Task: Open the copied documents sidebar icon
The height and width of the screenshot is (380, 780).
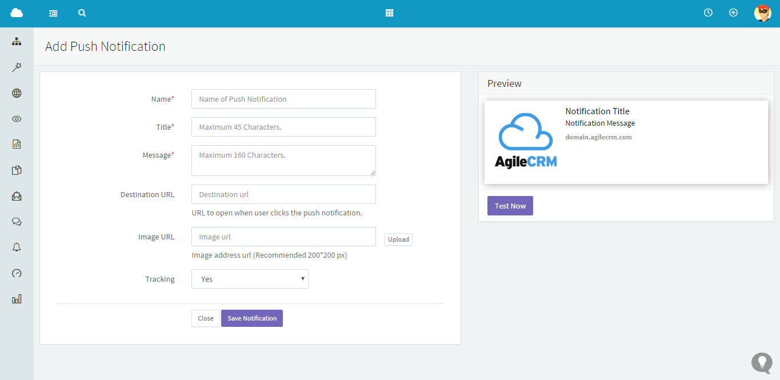Action: coord(17,170)
